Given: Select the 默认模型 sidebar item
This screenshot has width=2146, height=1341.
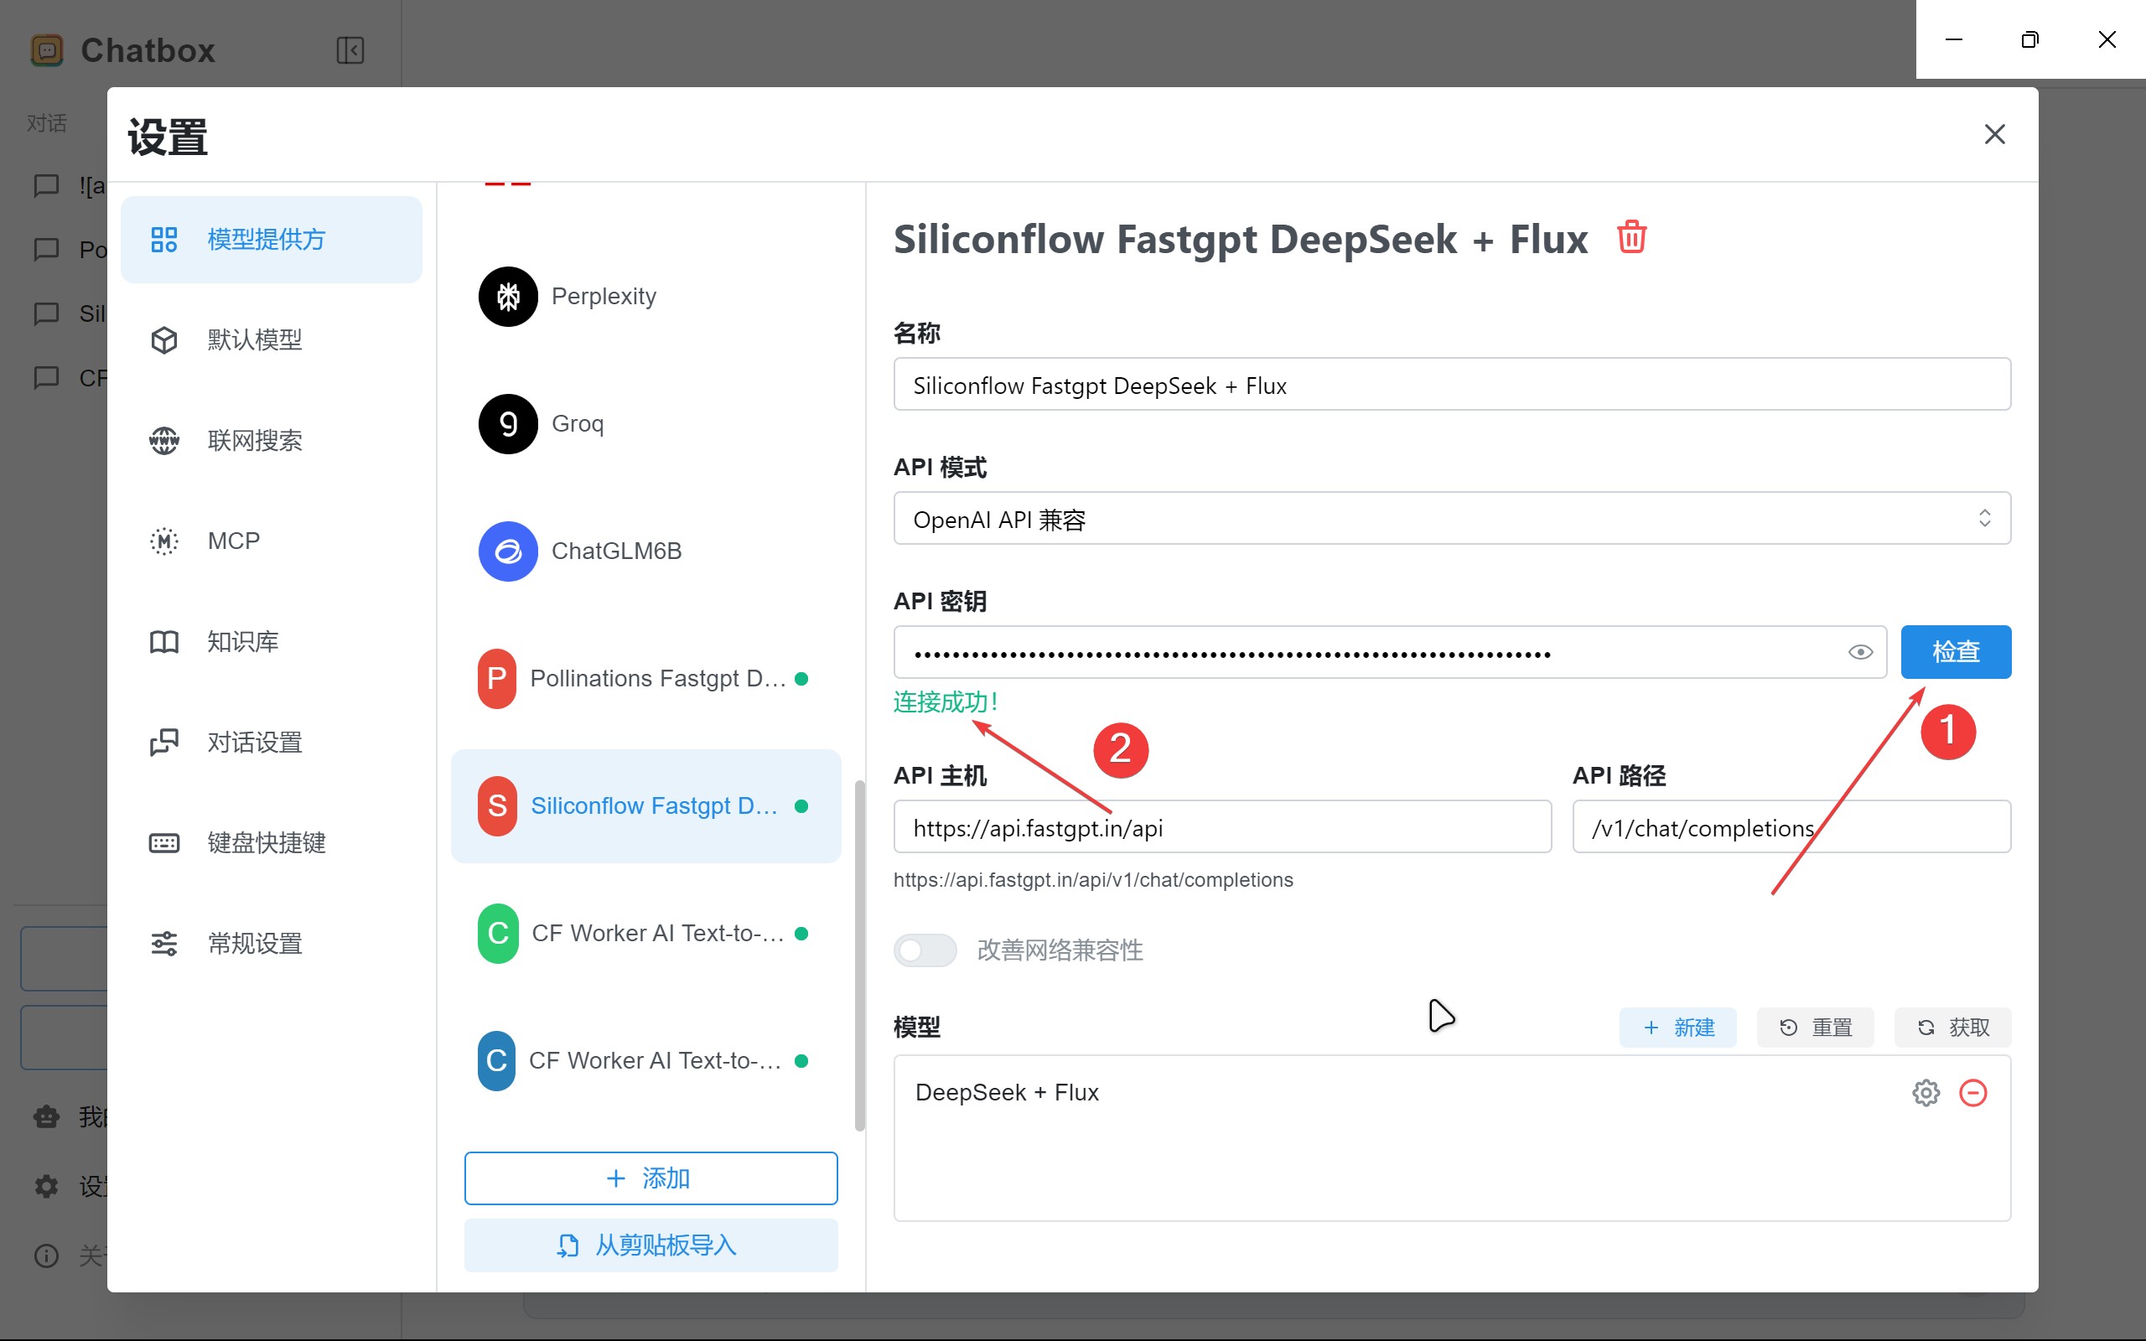Looking at the screenshot, I should tap(255, 339).
